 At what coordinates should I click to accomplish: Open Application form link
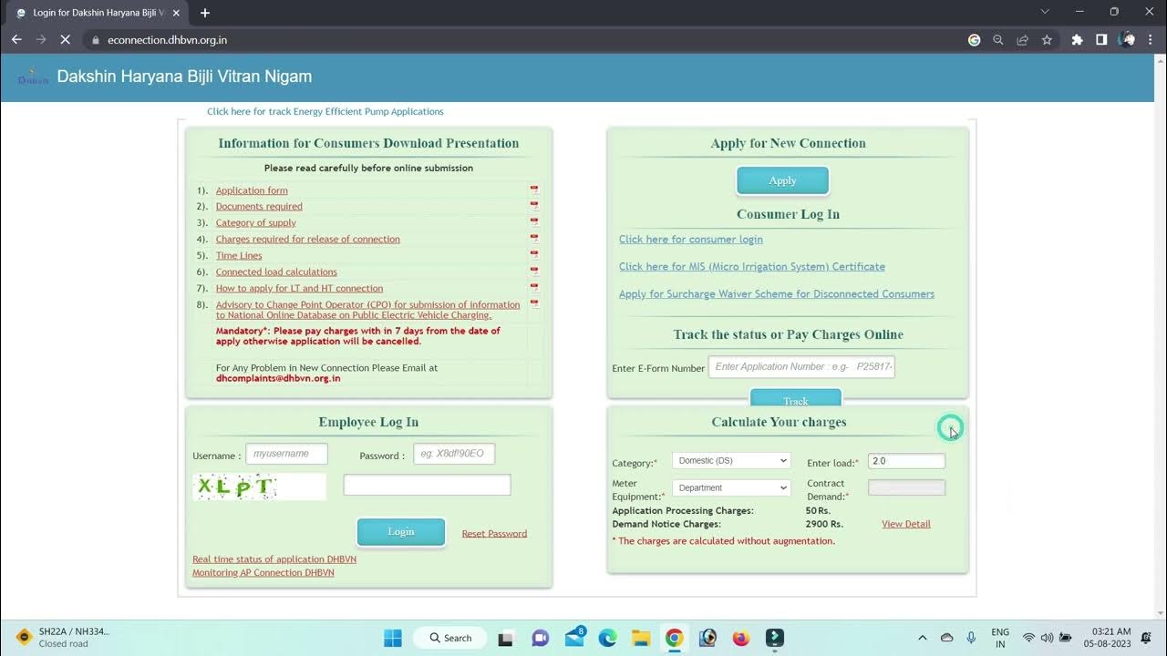[x=252, y=190]
